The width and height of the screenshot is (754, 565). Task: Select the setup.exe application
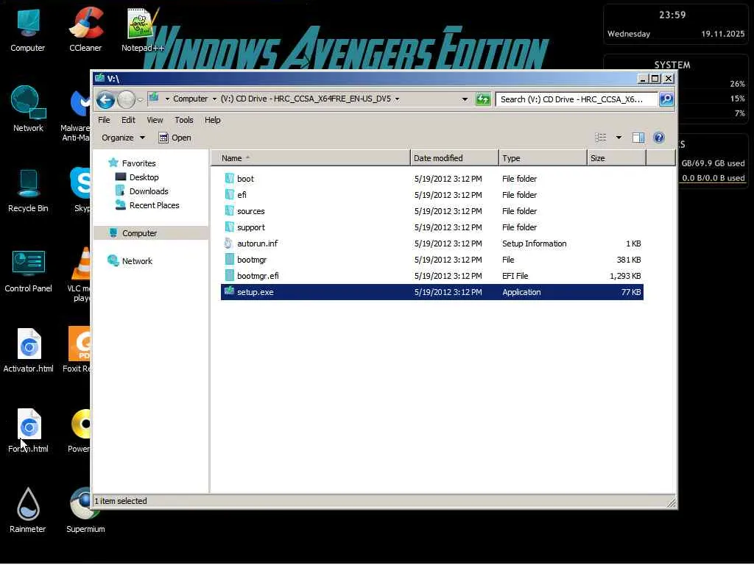click(431, 292)
